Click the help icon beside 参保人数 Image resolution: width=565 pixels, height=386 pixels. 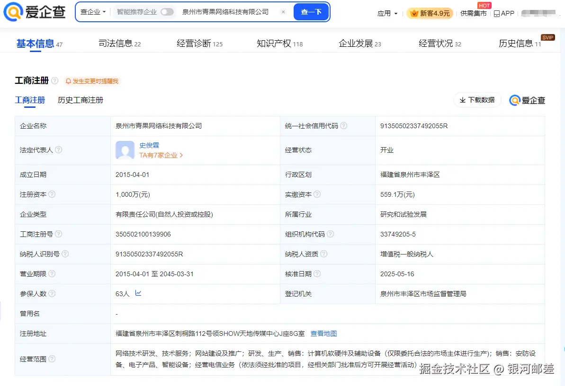(x=52, y=293)
